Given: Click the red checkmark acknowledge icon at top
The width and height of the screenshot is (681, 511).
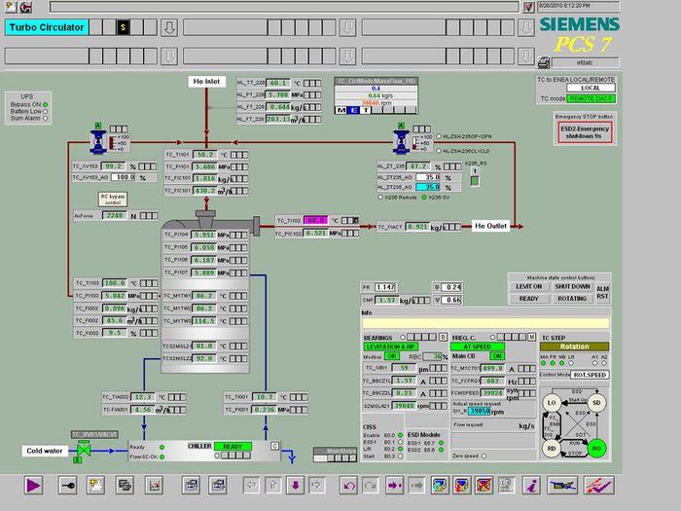Looking at the screenshot, I should point(528,7).
